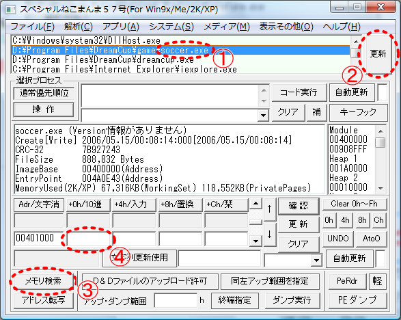The image size is (401, 320).
Task: Select the dreamcup.exe process in the list
Action: click(x=103, y=59)
